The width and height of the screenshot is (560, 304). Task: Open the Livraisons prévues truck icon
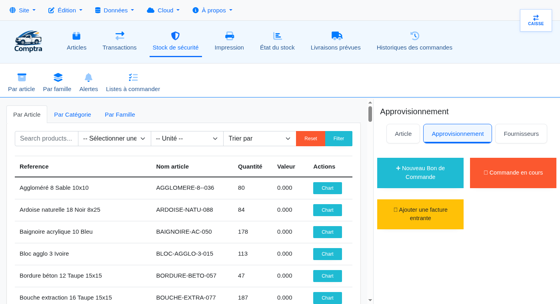337,36
